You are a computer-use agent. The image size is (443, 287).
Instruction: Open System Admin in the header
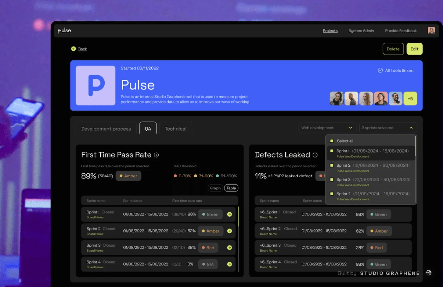(x=361, y=31)
